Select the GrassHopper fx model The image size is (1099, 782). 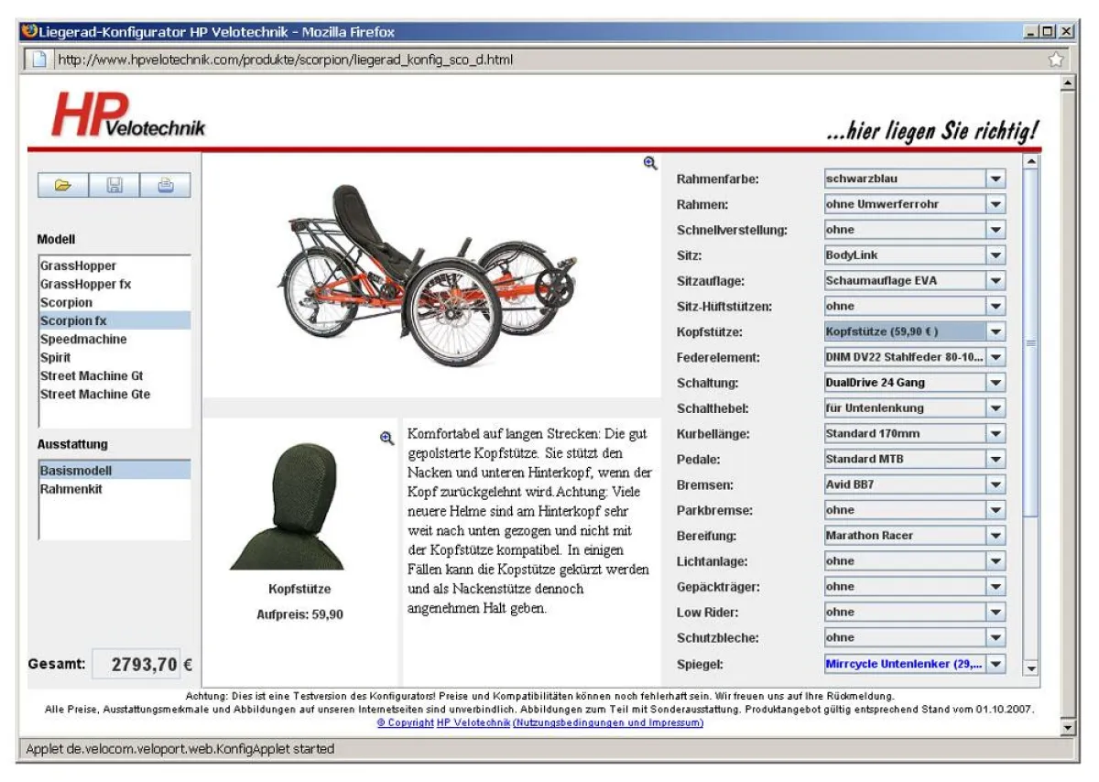point(83,284)
